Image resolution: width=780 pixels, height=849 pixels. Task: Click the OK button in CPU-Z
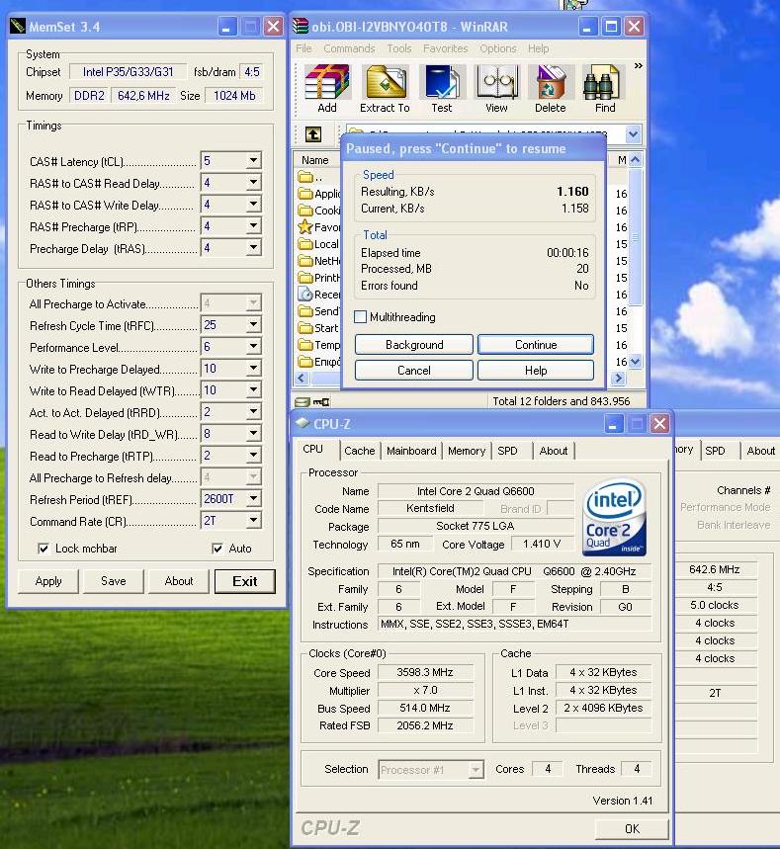(632, 829)
